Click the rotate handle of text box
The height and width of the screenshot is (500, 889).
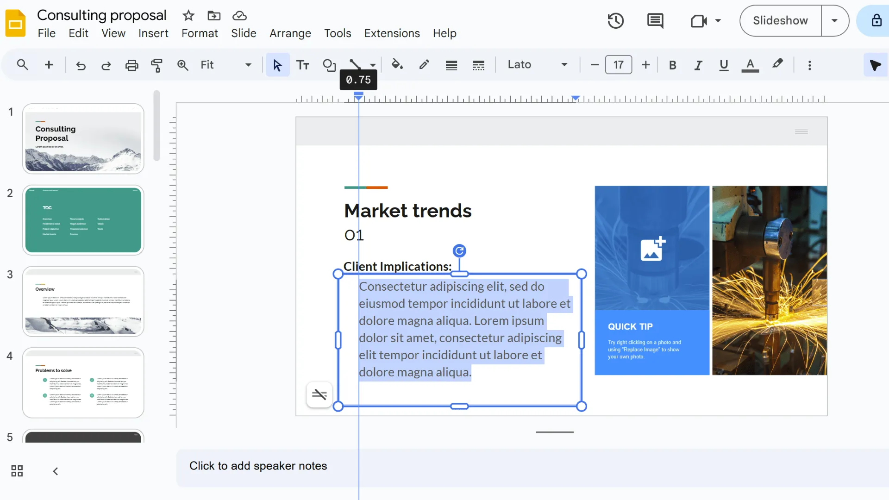pos(459,251)
